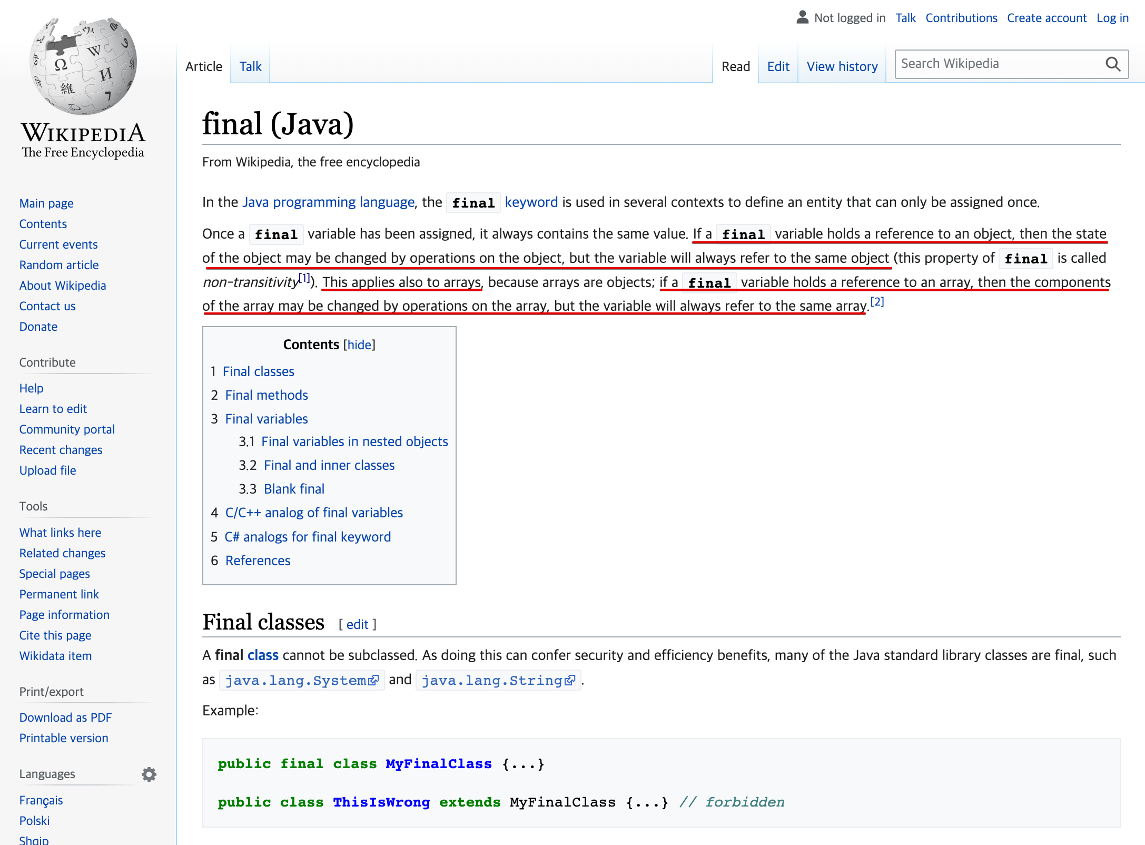Click external link icon after java.lang.String
The image size is (1145, 845).
point(570,681)
